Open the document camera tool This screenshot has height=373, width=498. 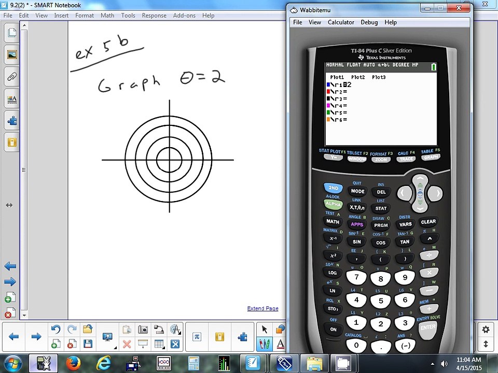(159, 329)
